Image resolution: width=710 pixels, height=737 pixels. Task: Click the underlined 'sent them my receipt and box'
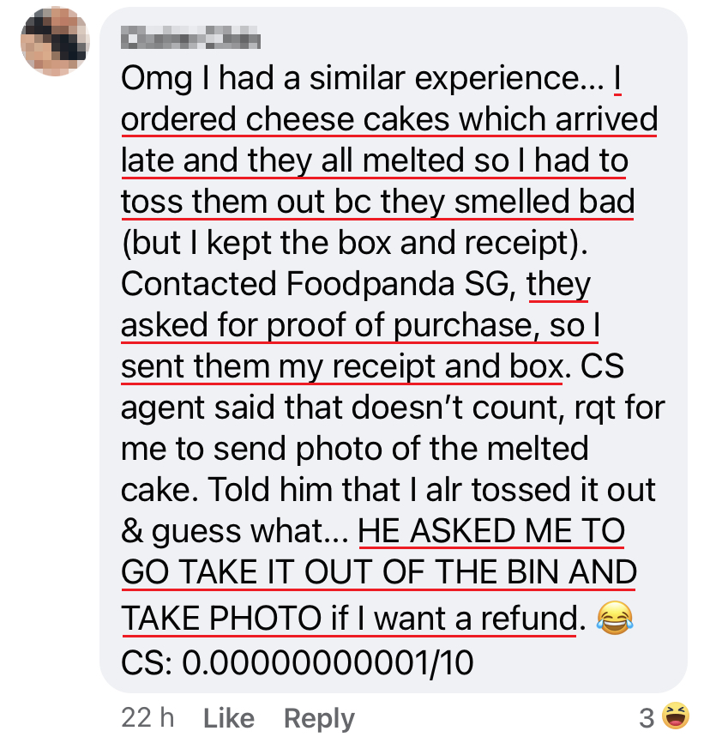[x=341, y=367]
